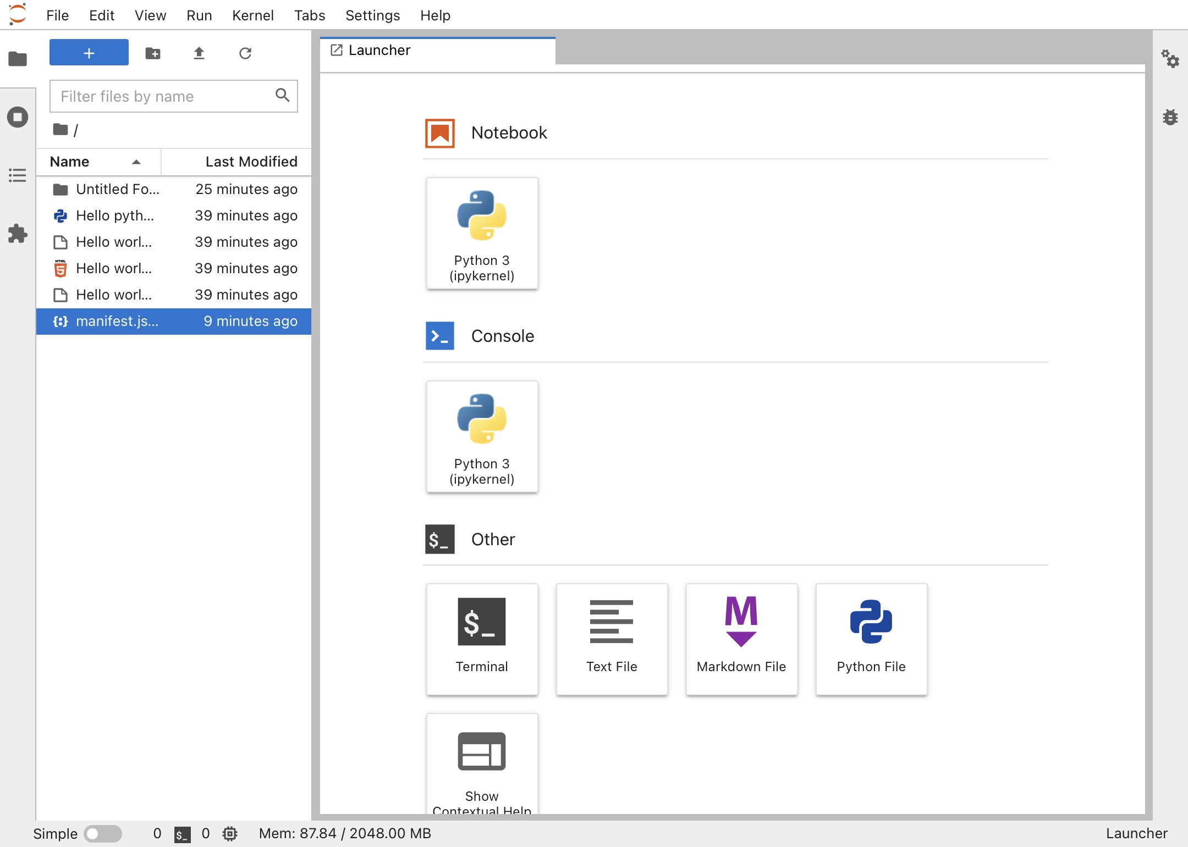Viewport: 1188px width, 847px height.
Task: Launch Python 3 (ipykernel) notebook
Action: click(x=482, y=233)
